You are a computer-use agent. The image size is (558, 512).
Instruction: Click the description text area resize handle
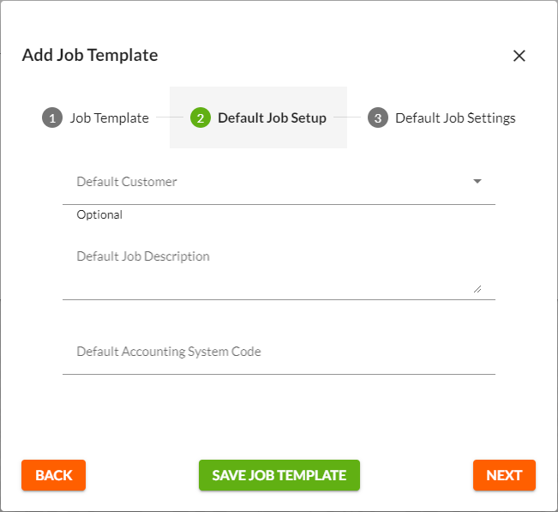pyautogui.click(x=477, y=289)
